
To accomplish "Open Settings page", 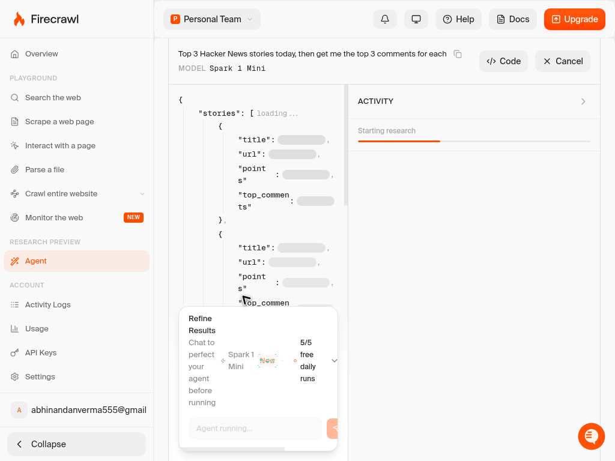I will coord(76,377).
